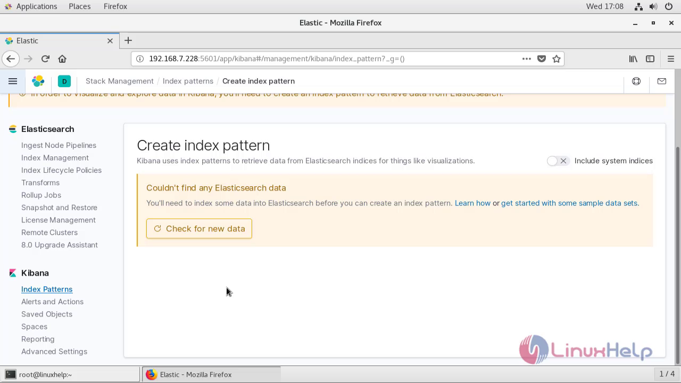
Task: Show site information for the URL
Action: coord(140,59)
